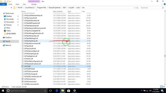
Task: Click the search magnifier icon
Action: (x=163, y=8)
